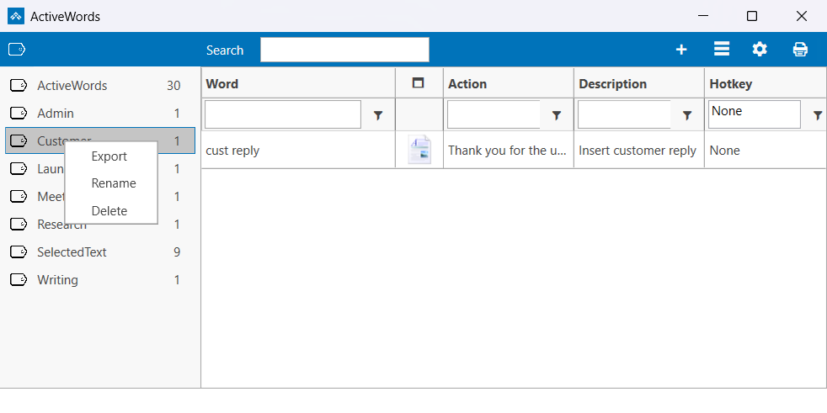Open the Action column filter funnel
Image resolution: width=827 pixels, height=413 pixels.
[556, 115]
